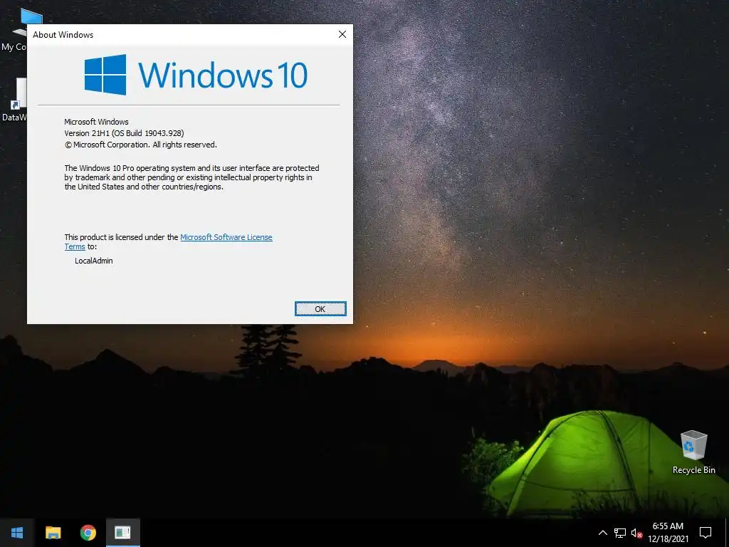Image resolution: width=729 pixels, height=547 pixels.
Task: Select the DataW desktop shortcut
Action: pos(14,100)
